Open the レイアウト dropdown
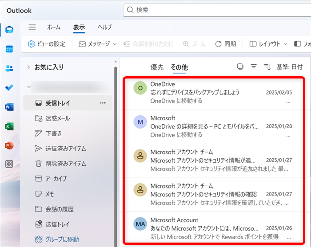The width and height of the screenshot is (311, 247). click(268, 44)
